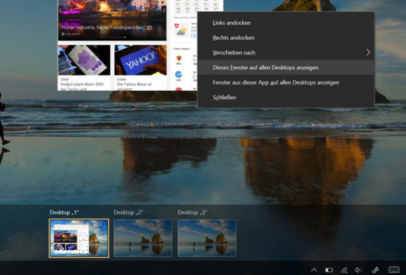406x275 pixels.
Task: Open the Wi-Fi network tray icon
Action: coord(344,270)
